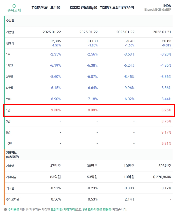The height and width of the screenshot is (214, 178).
Task: Select 3개월 return -8.45%
Action: tap(129, 77)
